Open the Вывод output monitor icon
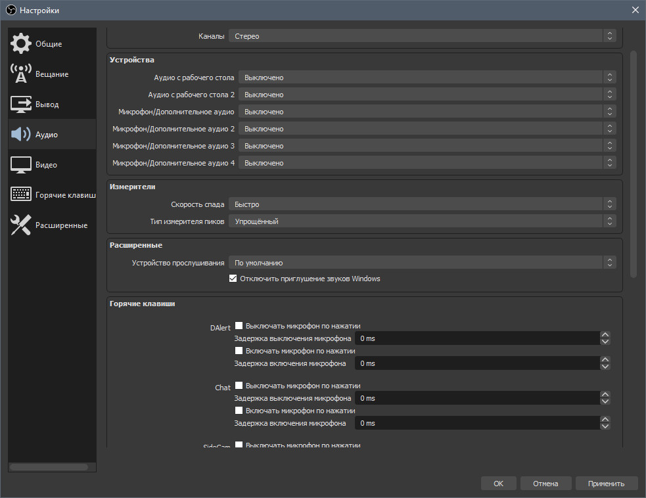646x498 pixels. tap(20, 104)
